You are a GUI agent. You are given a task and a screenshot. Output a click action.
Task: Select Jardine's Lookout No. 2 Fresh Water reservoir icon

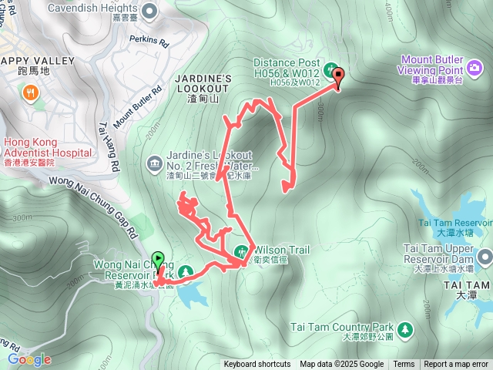(155, 164)
